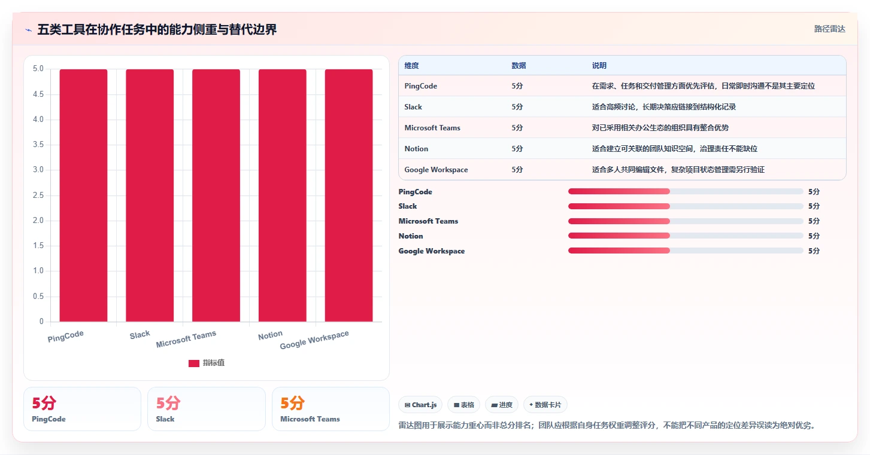The image size is (870, 455).
Task: Select the PingCode cell in the table
Action: (421, 86)
